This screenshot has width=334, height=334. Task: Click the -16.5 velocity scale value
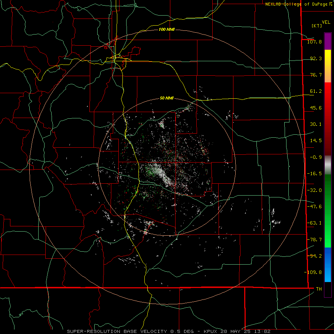(314, 174)
